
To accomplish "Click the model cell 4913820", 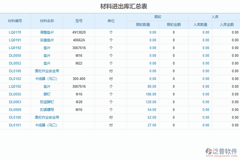I will coord(79,32).
